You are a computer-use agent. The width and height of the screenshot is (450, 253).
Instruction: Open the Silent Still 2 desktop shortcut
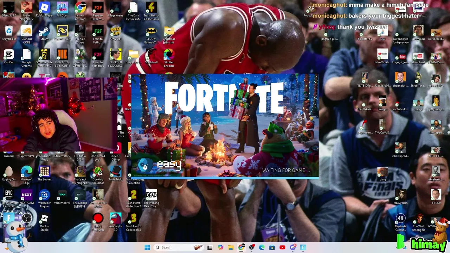[9, 11]
